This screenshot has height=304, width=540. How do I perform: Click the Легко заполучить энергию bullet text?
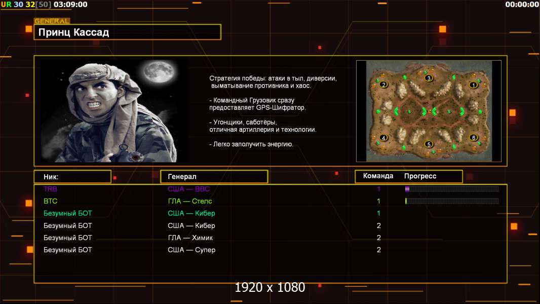(251, 144)
